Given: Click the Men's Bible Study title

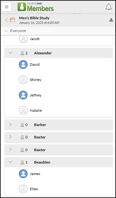Looking at the screenshot, I should coord(34,18).
